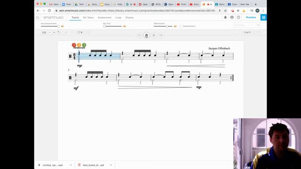The height and width of the screenshot is (169, 301).
Task: Click the Accompaniment volume slider handle
Action: pos(58,26)
